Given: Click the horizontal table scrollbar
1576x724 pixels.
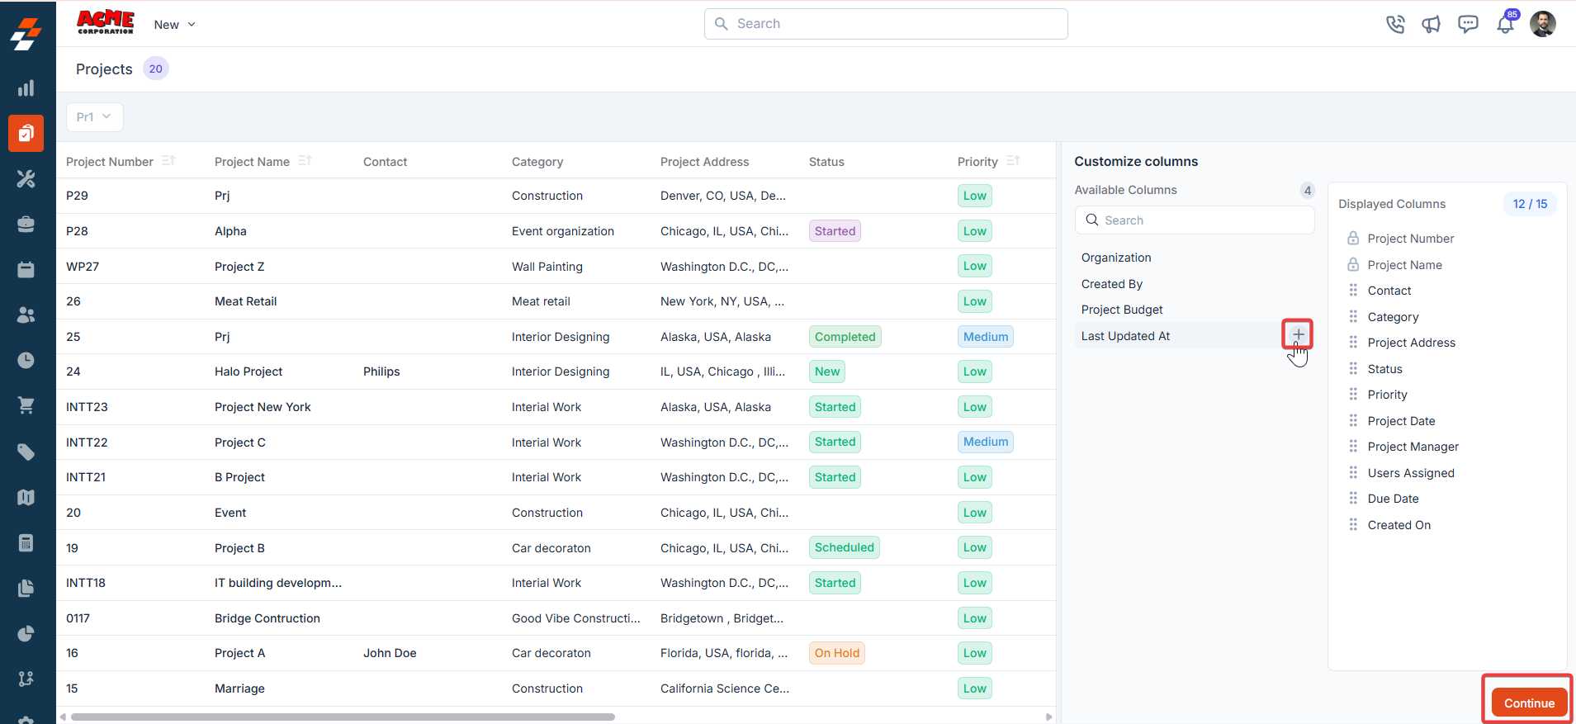Looking at the screenshot, I should click(343, 717).
